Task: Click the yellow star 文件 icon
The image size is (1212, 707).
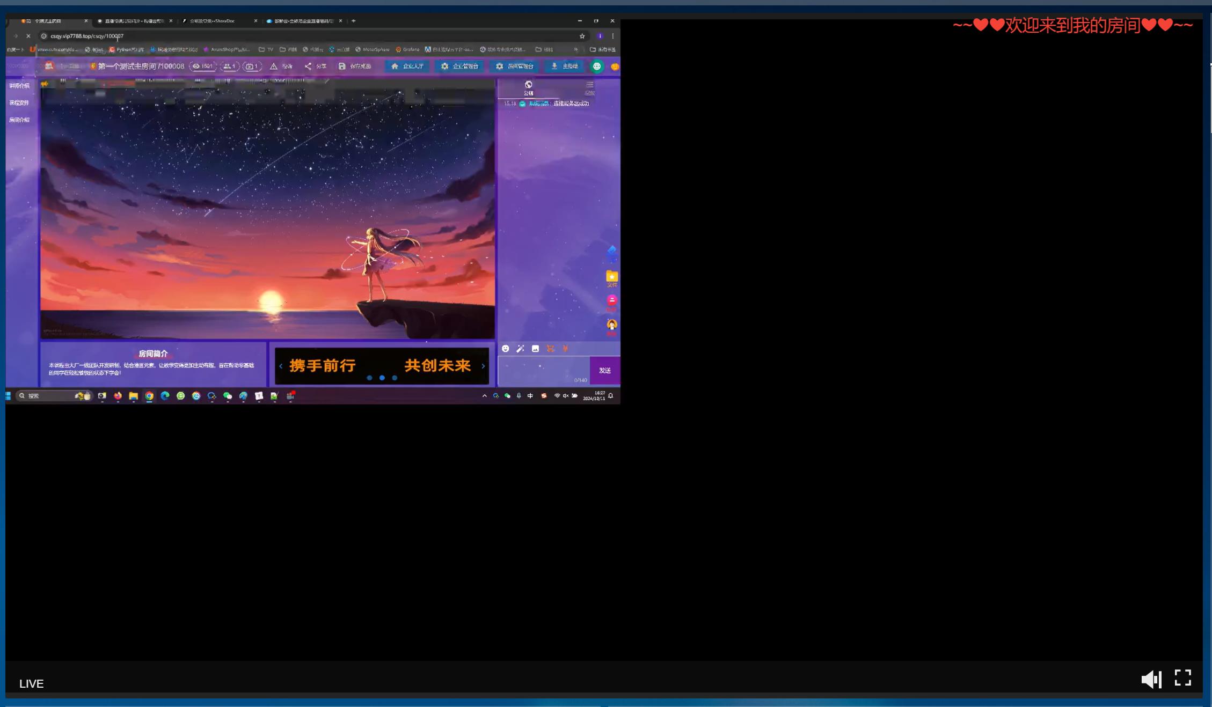Action: coord(611,278)
